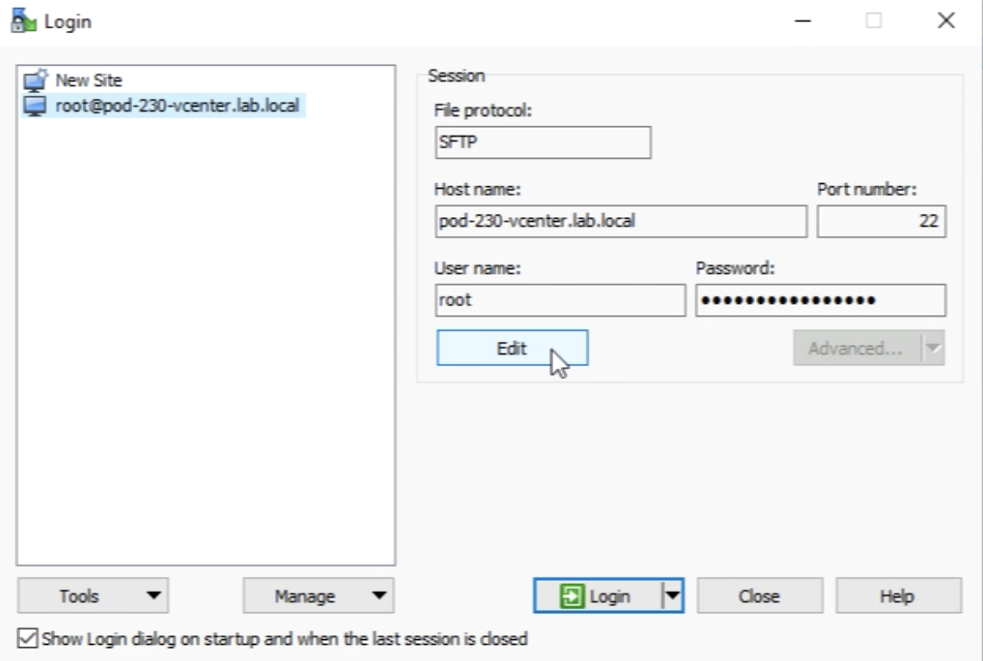Open the Tools dropdown menu
The image size is (983, 661).
pyautogui.click(x=92, y=596)
